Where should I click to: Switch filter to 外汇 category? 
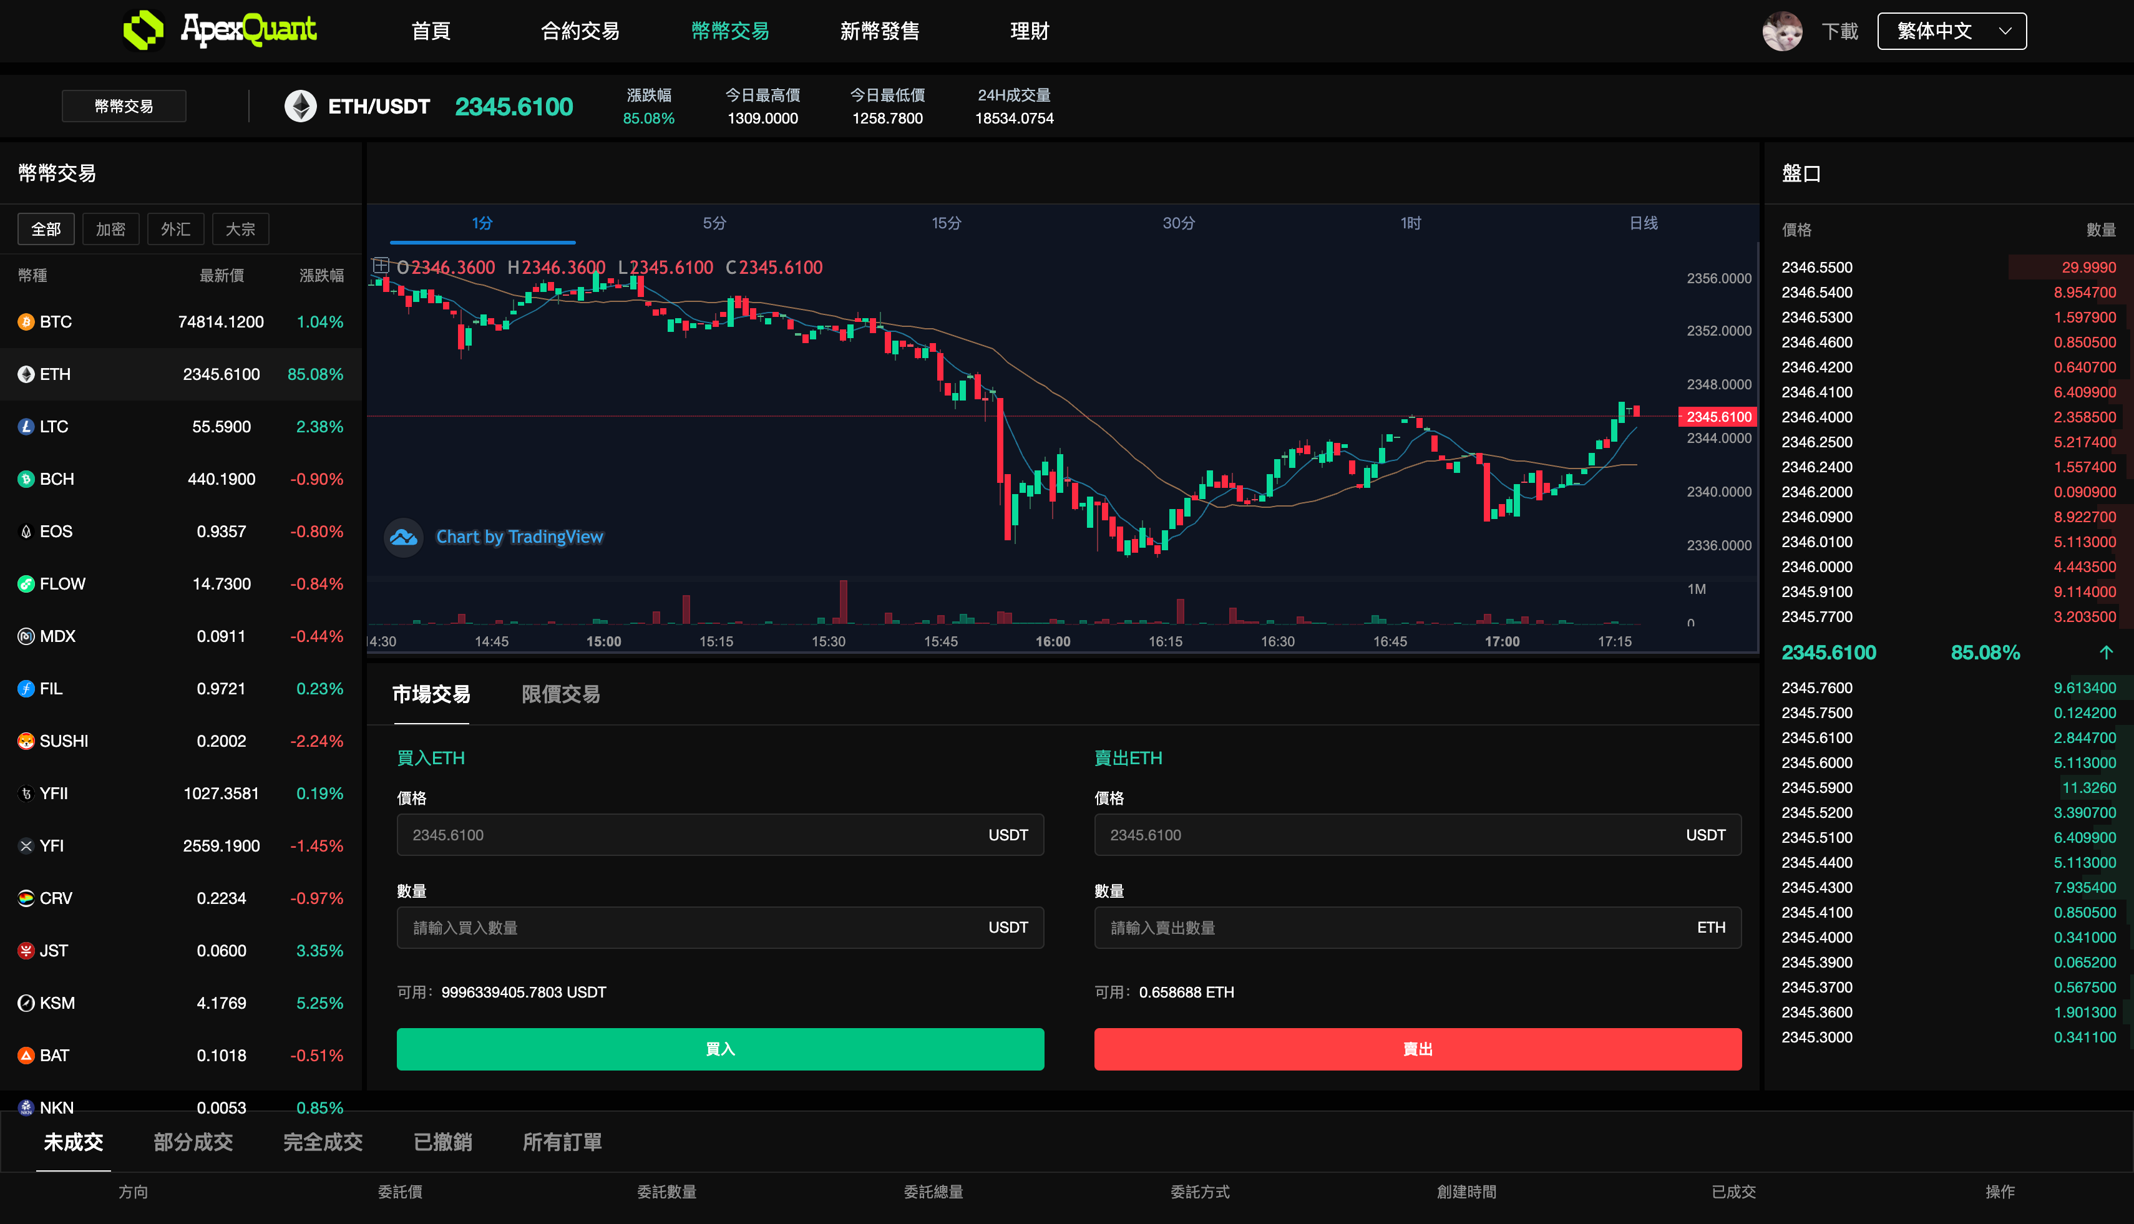[176, 229]
